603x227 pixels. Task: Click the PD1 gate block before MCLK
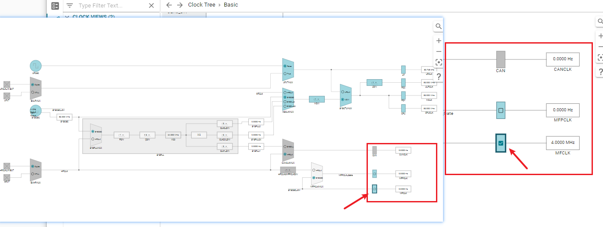point(403,95)
